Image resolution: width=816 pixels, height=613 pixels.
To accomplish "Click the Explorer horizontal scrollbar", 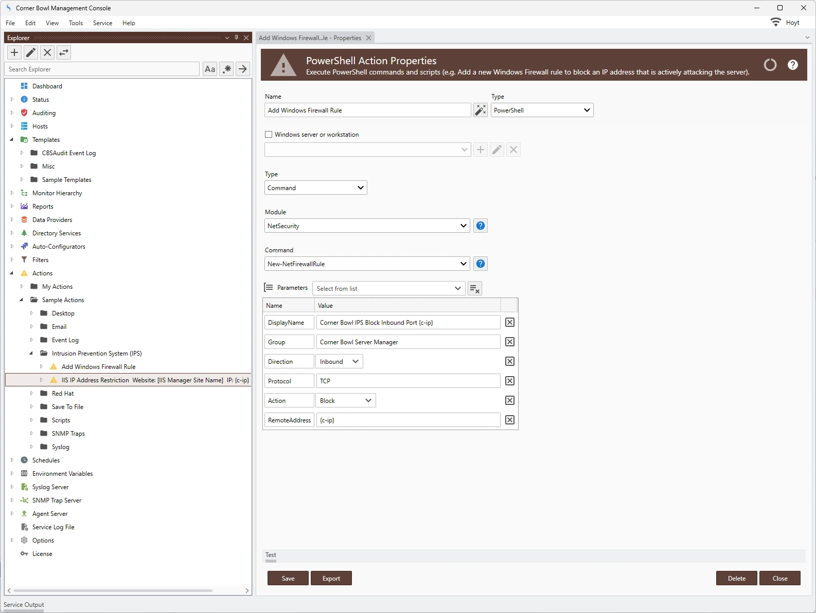I will pos(113,590).
